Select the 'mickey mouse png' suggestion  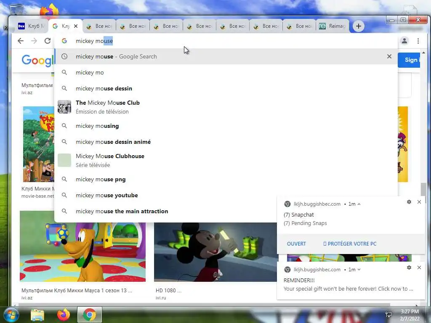click(x=226, y=179)
